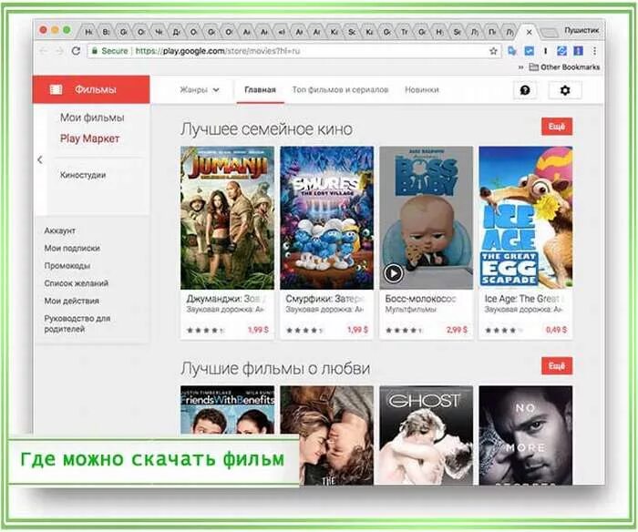Viewport: 638px width, 532px height.
Task: Open the couple-kissing movie poster
Action: [326, 435]
